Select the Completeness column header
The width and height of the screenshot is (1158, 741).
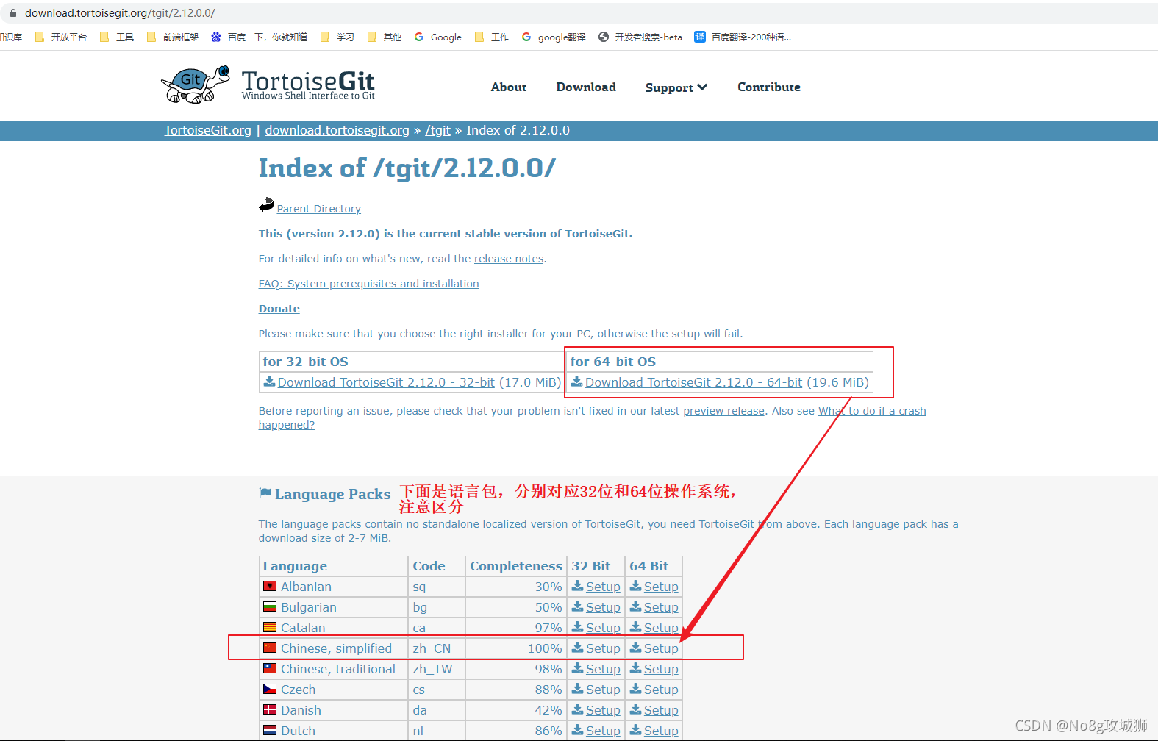[x=516, y=566]
